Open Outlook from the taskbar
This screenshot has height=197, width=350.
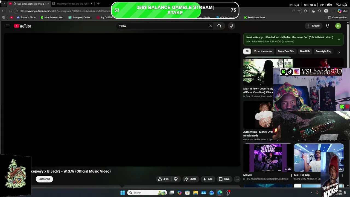click(212, 193)
